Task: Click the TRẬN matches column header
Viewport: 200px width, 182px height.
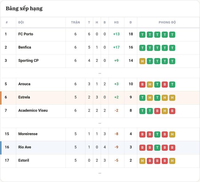Action: 75,22
